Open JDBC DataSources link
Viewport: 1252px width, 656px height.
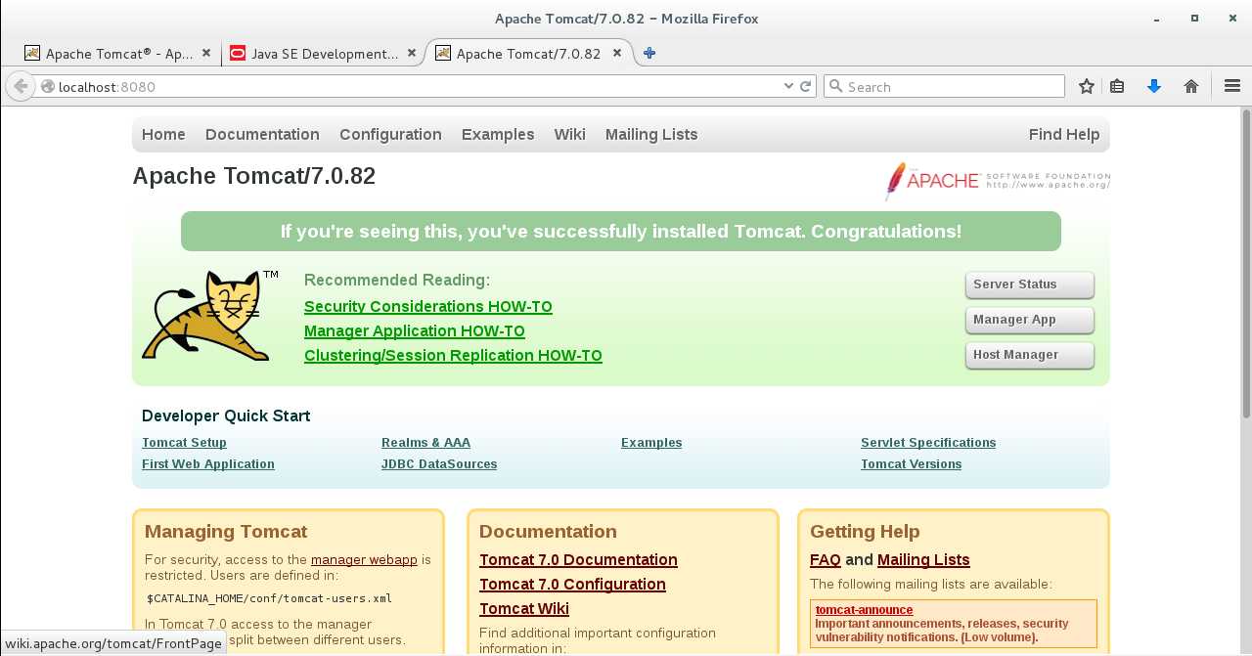click(439, 464)
